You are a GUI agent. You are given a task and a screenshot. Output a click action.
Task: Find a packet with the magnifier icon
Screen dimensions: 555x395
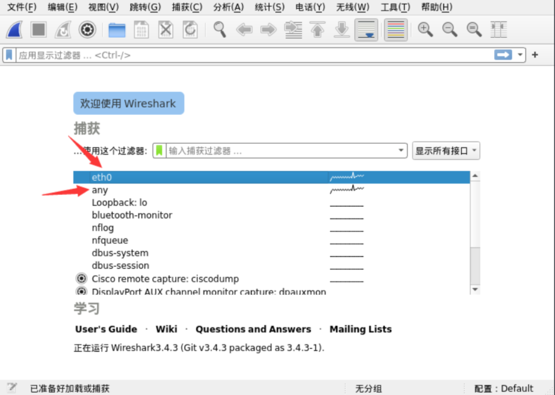tap(220, 30)
